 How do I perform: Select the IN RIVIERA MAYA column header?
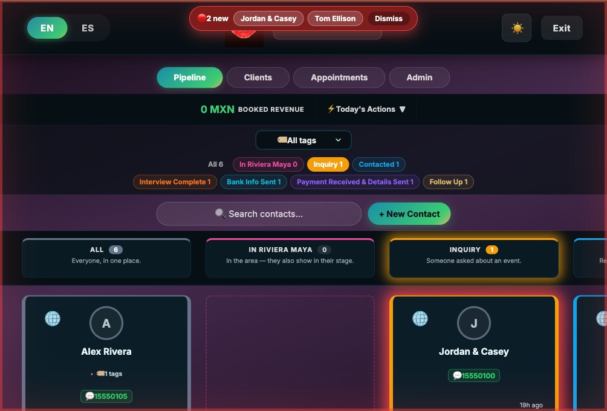290,258
